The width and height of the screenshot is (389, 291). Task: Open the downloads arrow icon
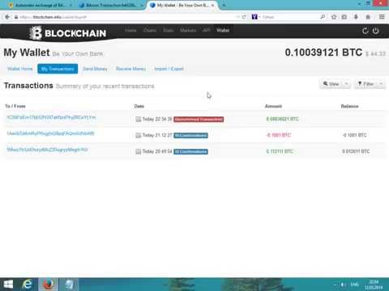(356, 17)
